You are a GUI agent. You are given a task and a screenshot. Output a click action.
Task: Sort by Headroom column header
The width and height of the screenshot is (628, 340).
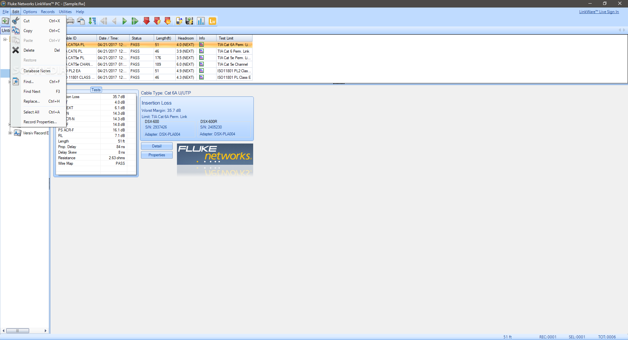coord(186,38)
